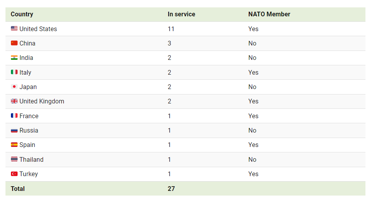
Task: Click the Russia flag icon
Action: point(14,130)
